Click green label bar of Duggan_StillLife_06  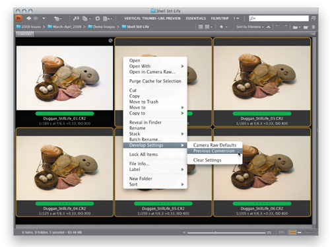(262, 203)
